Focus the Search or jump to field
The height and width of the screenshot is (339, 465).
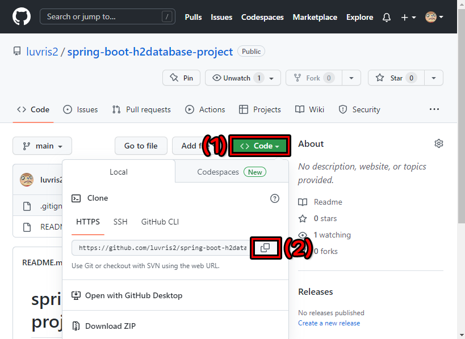point(107,16)
